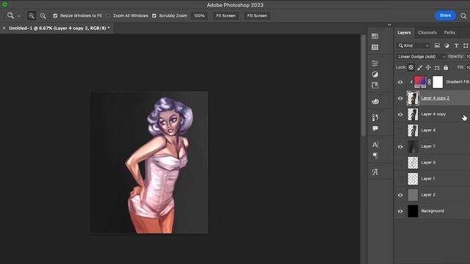The width and height of the screenshot is (470, 264).
Task: Close the Untitled-1 document tab
Action: pyautogui.click(x=4, y=28)
